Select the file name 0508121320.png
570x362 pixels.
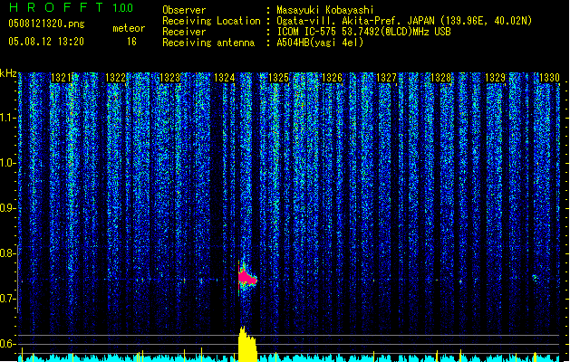click(46, 24)
